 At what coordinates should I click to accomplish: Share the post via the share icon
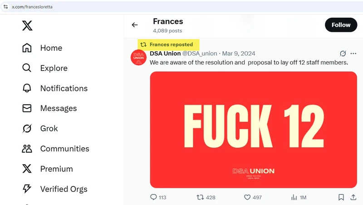pyautogui.click(x=353, y=197)
